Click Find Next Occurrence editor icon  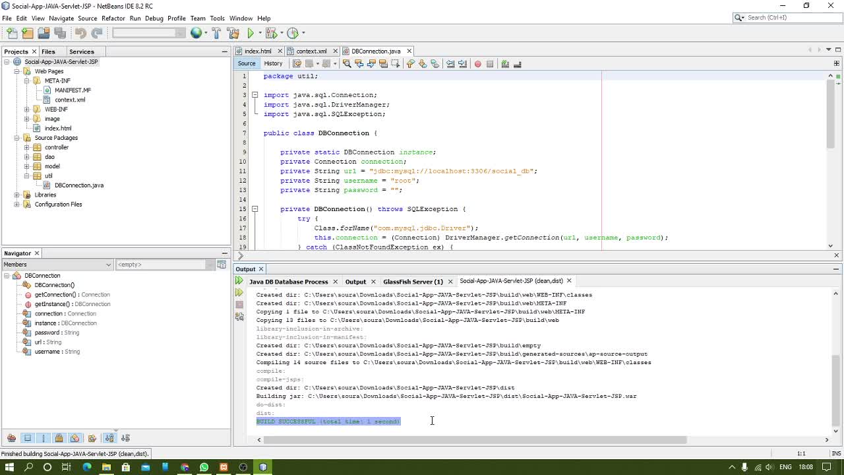(x=371, y=64)
